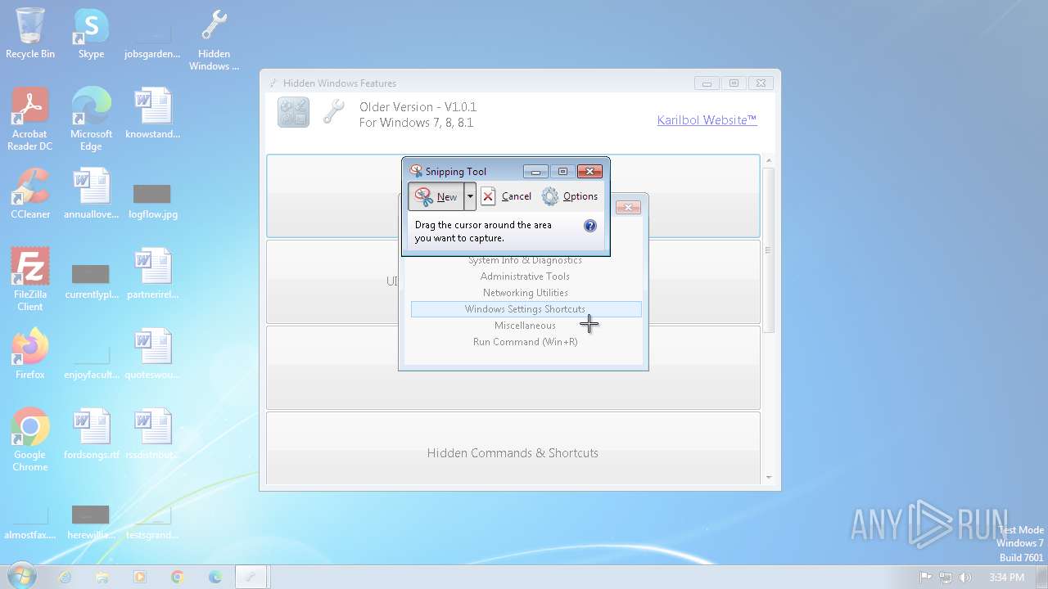
Task: Select CCleaner desktop icon
Action: point(30,194)
